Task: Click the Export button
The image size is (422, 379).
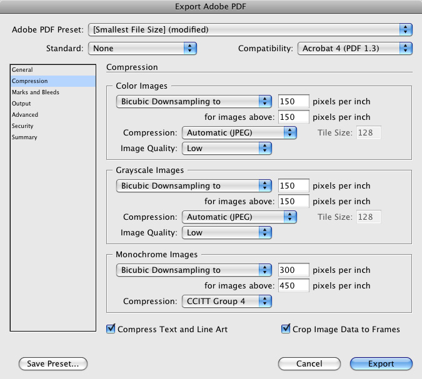Action: point(381,363)
